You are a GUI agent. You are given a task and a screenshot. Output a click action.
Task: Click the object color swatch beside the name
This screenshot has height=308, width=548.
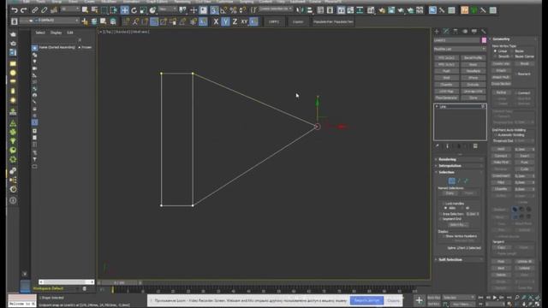484,40
